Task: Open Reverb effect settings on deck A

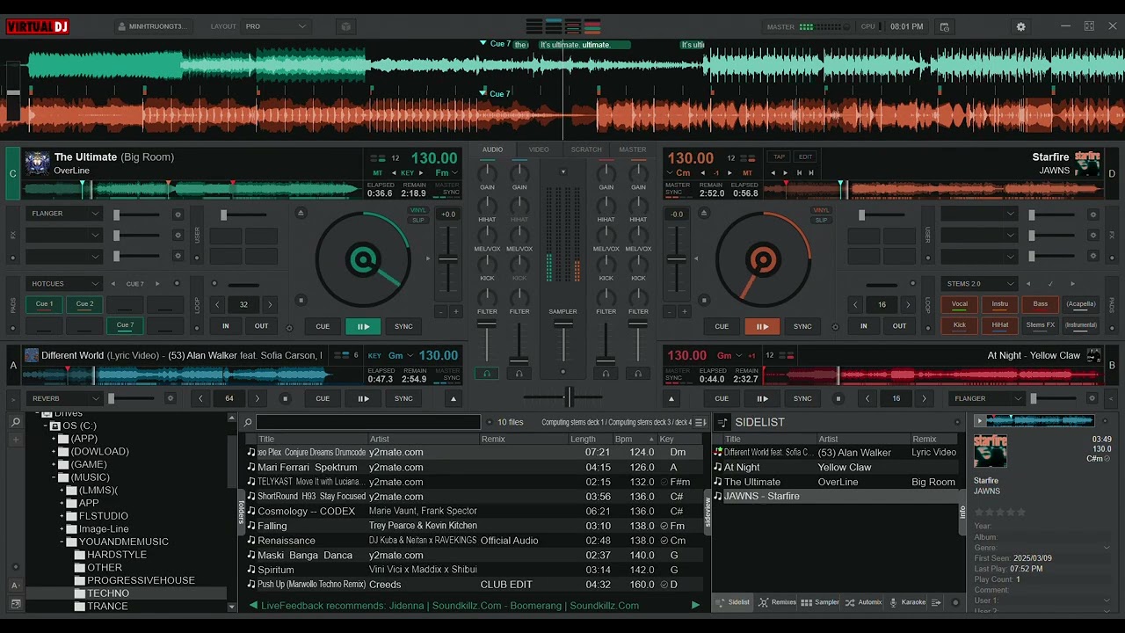Action: click(171, 398)
